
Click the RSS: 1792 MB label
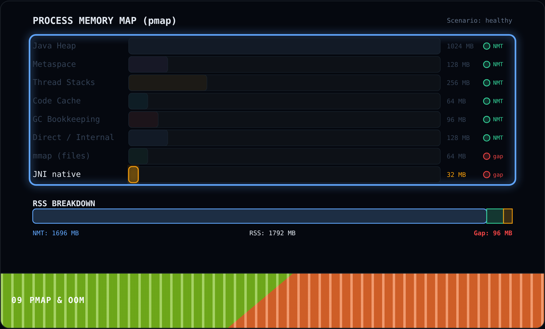[272, 233]
